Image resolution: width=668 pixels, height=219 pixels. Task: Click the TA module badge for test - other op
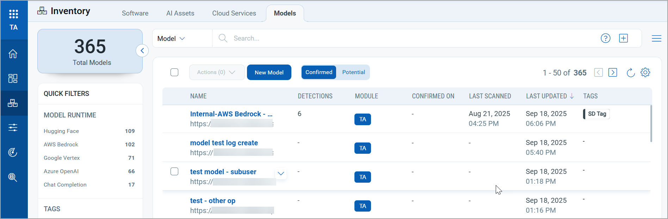click(363, 206)
